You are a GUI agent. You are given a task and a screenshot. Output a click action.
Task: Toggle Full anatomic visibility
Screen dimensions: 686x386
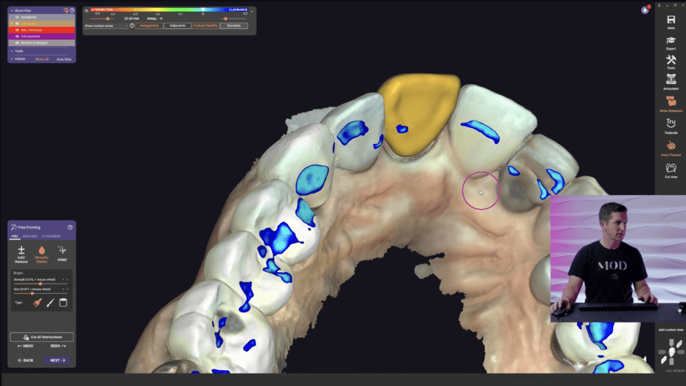[x=17, y=36]
